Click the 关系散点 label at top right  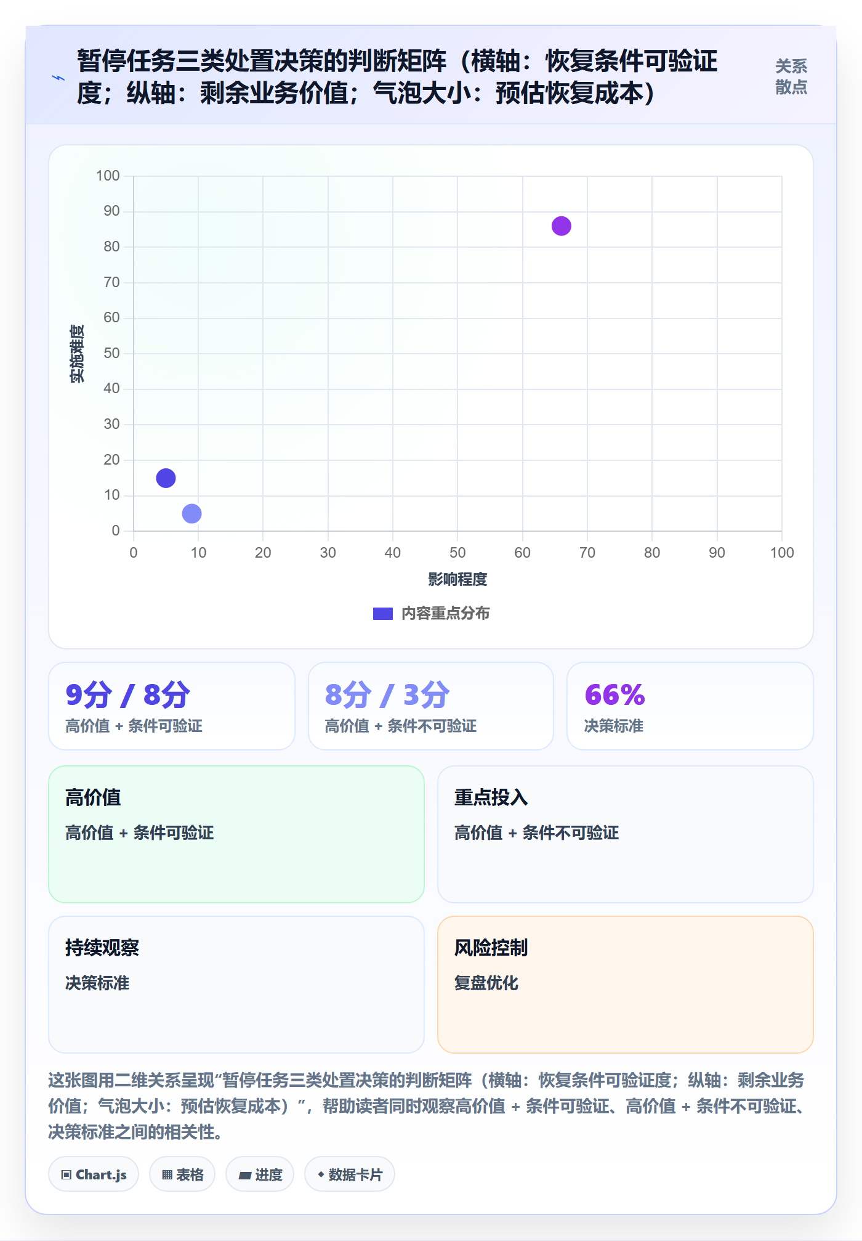[791, 77]
